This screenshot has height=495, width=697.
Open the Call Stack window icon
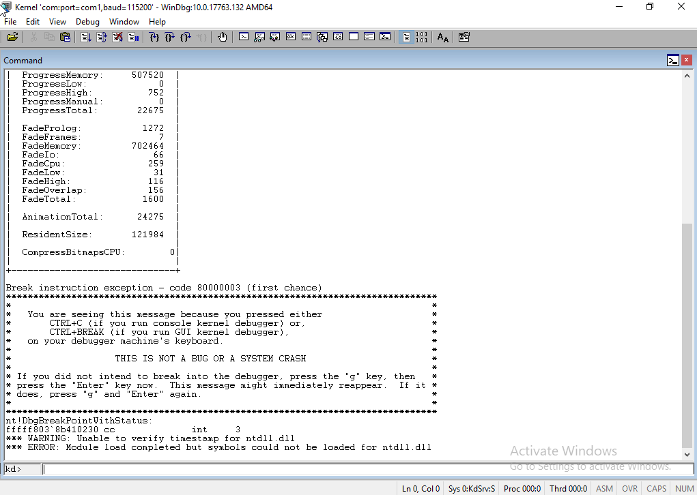[322, 37]
